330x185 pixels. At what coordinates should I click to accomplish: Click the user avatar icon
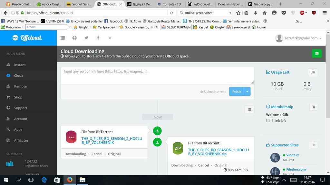coord(279,38)
